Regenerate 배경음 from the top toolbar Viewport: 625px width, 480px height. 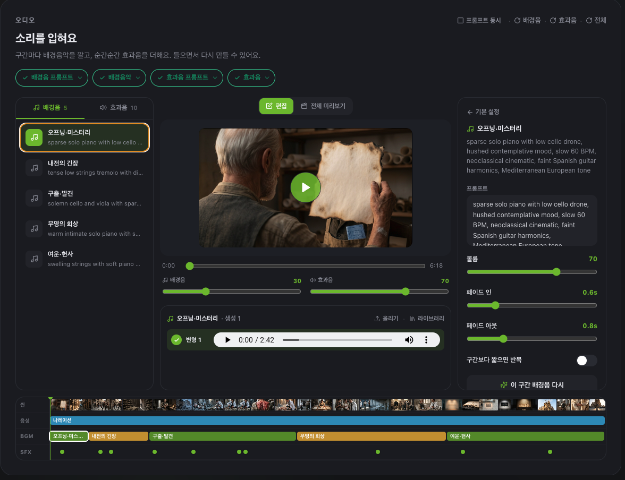[527, 20]
